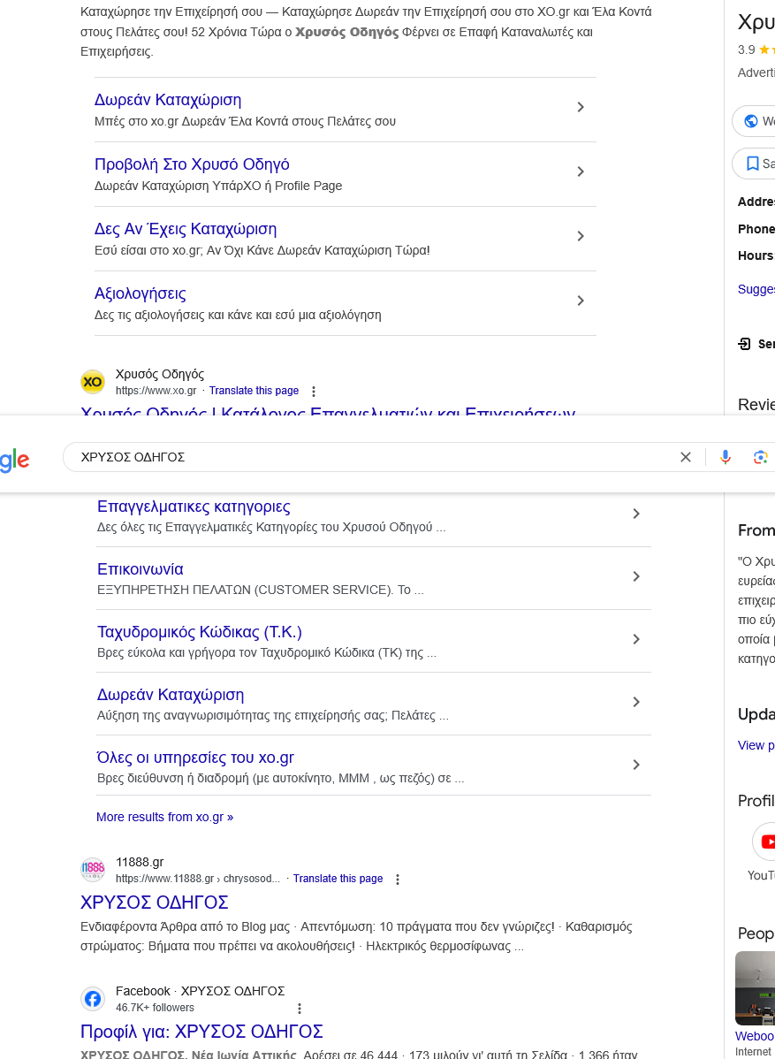Click the search input containing ΧΡΥΣΟΣ ΟΔΗΓΟΣ

(x=373, y=457)
